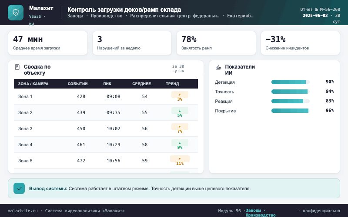Viewport: 348px width, 217px height.
Task: Click the за 30 суток period label
Action: [178, 69]
